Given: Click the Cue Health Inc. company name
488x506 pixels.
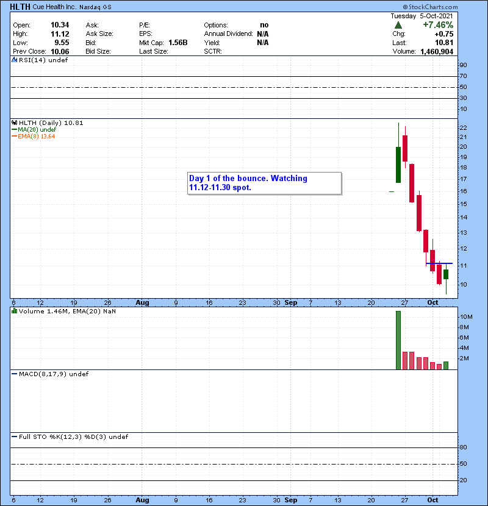Looking at the screenshot, I should point(54,7).
